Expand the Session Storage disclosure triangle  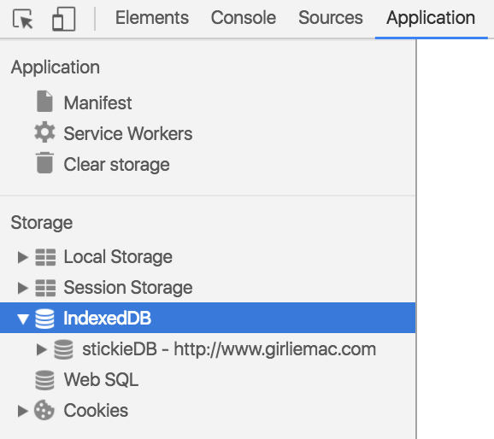pos(22,288)
